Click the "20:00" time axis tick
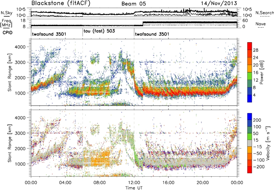This screenshot has height=190, width=274. coord(203,183)
